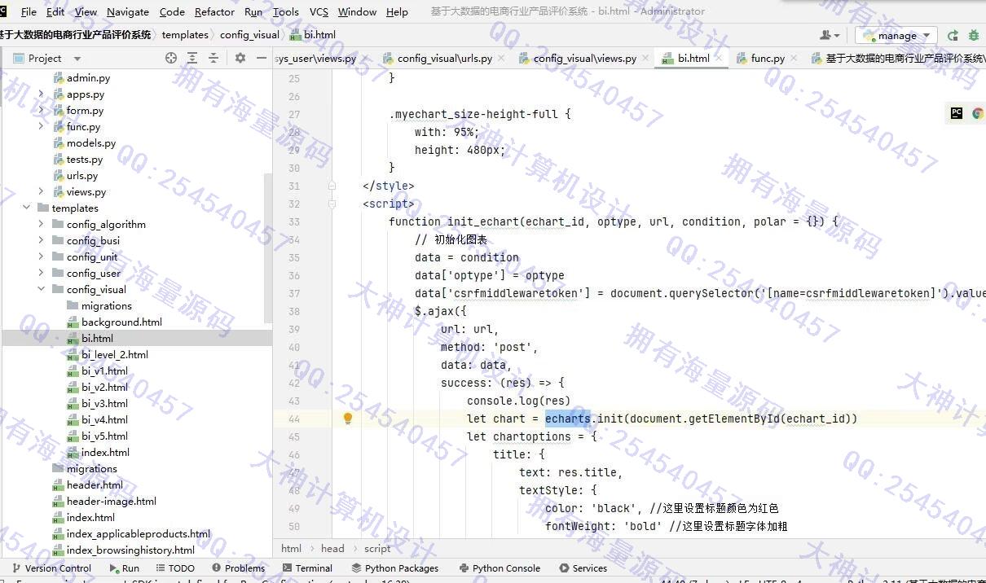Expand the views.py node

[x=41, y=191]
